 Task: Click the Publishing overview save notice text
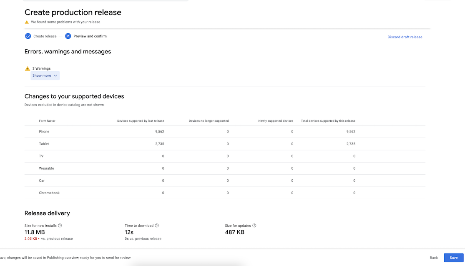(x=65, y=258)
